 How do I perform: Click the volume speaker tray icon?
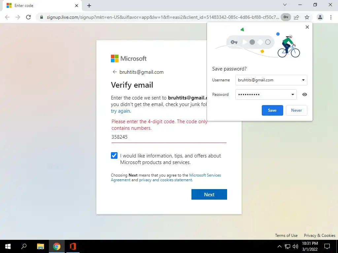coord(295,246)
